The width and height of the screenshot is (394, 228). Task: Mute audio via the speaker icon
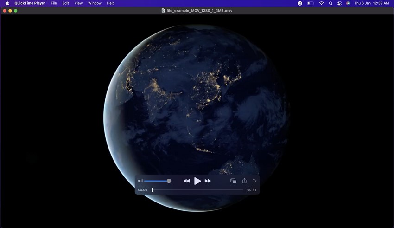coord(140,181)
